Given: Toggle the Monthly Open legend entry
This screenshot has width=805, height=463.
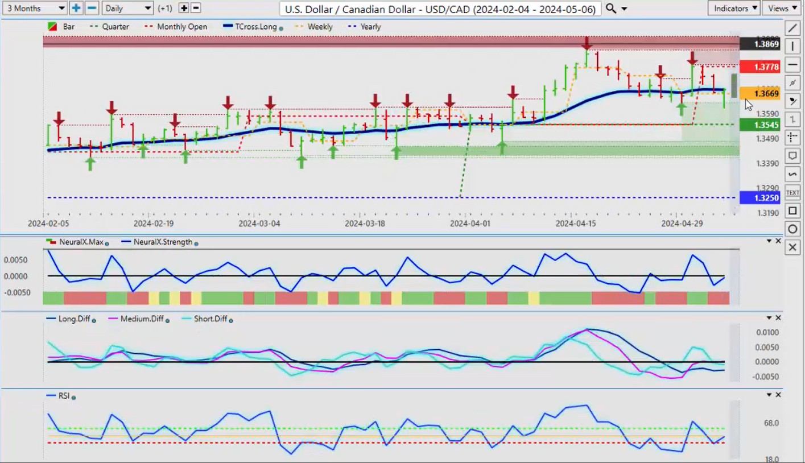Looking at the screenshot, I should [175, 27].
